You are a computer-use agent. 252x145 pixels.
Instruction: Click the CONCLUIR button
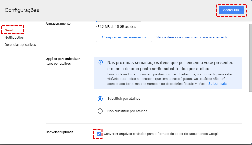tap(231, 10)
